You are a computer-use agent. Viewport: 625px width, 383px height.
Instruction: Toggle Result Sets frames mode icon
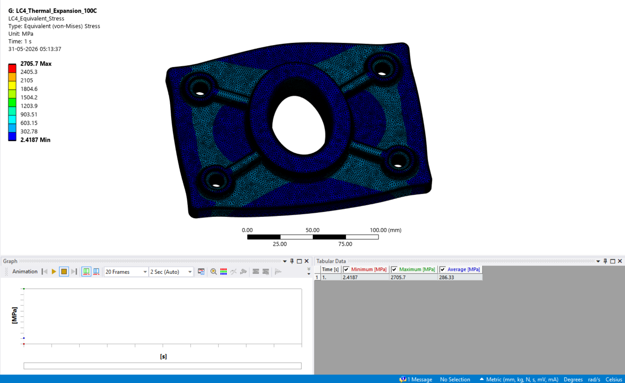[x=96, y=272]
